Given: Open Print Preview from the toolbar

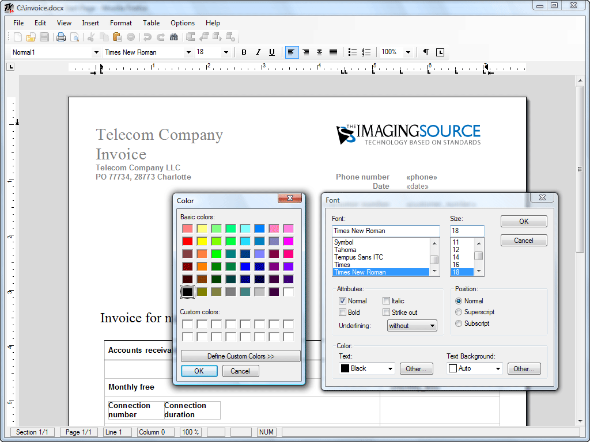Looking at the screenshot, I should 75,37.
